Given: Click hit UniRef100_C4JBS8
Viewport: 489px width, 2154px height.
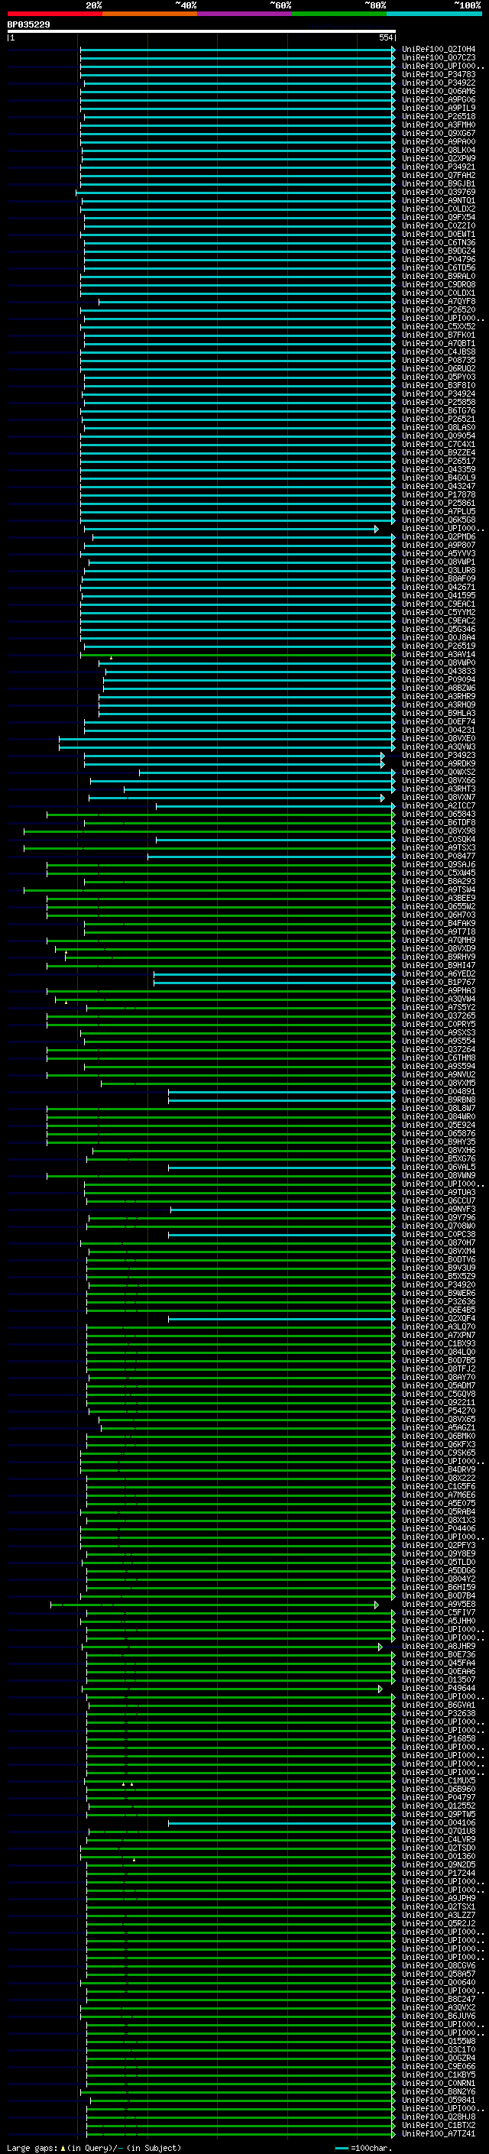Looking at the screenshot, I should coord(439,353).
